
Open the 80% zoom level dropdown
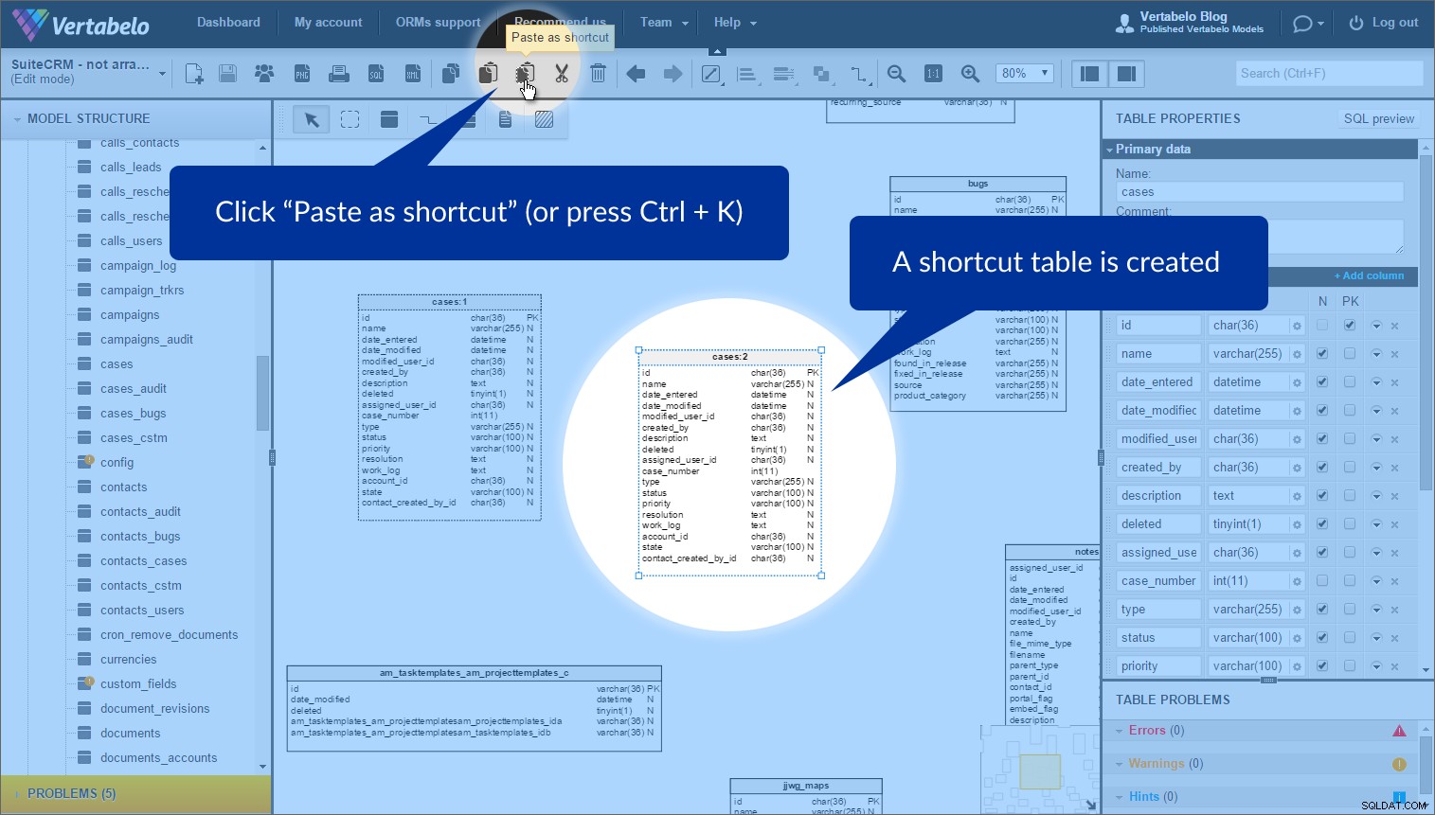pyautogui.click(x=1025, y=73)
